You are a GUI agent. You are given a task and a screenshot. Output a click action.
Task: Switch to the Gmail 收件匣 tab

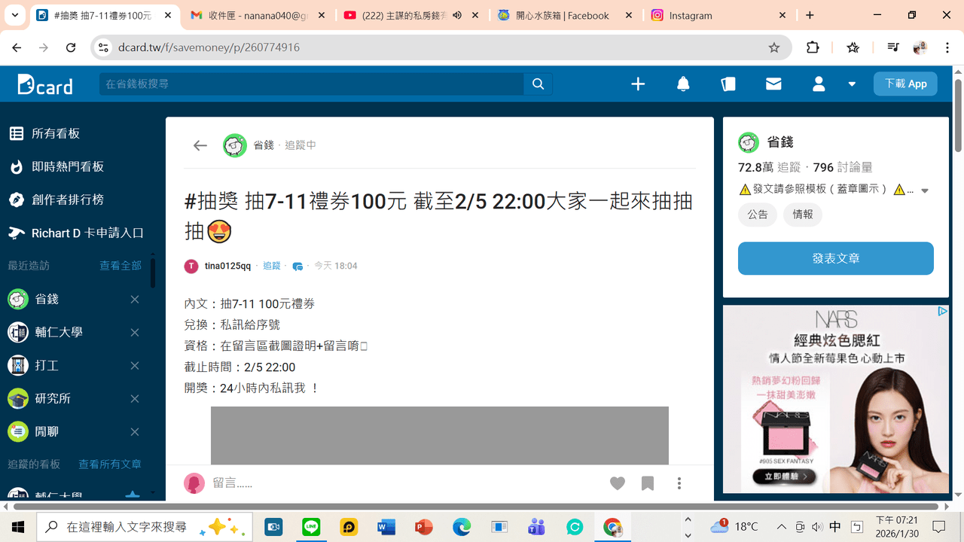coord(258,15)
